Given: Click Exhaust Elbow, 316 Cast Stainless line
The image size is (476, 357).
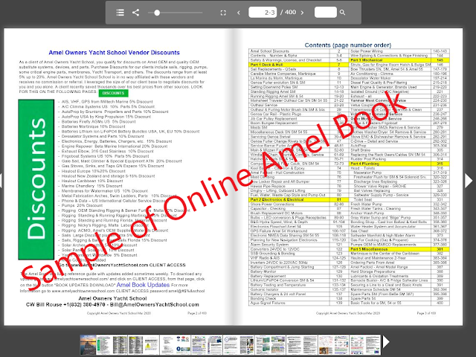Looking at the screenshot, I should 107,151.
